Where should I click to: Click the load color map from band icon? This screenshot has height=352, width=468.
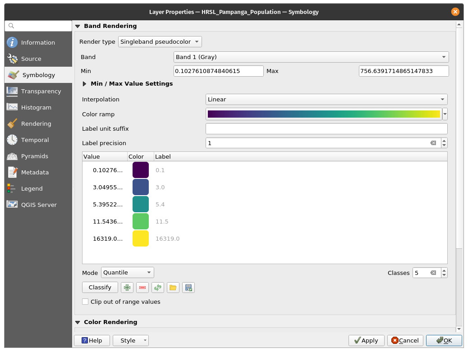tap(157, 288)
